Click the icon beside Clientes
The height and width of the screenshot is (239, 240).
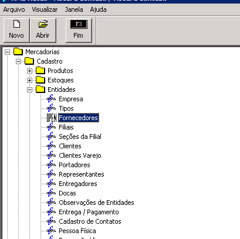51,145
